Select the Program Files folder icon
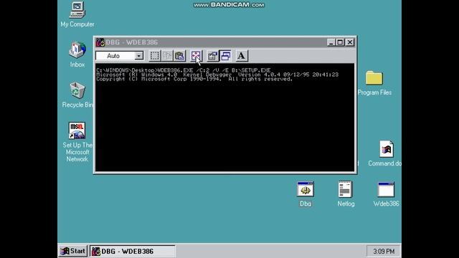This screenshot has width=459, height=258. coord(374,83)
